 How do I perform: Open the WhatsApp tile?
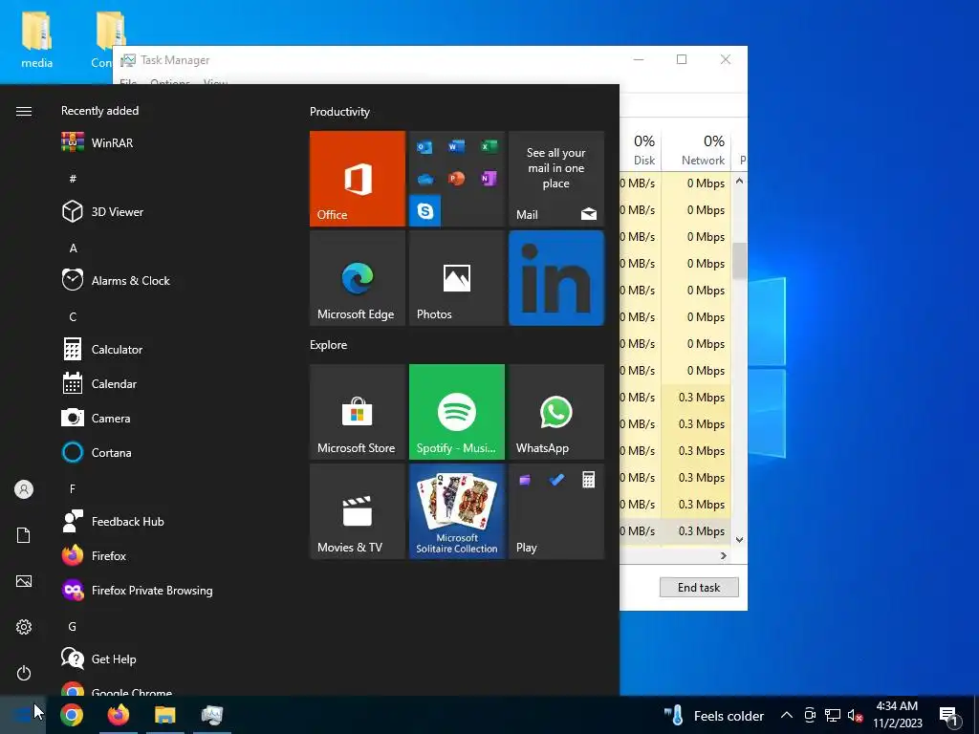[556, 412]
